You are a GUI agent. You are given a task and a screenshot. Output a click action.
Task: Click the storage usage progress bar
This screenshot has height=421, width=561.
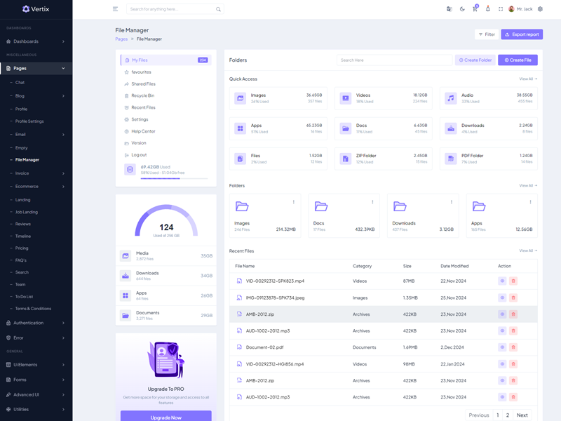(x=174, y=178)
